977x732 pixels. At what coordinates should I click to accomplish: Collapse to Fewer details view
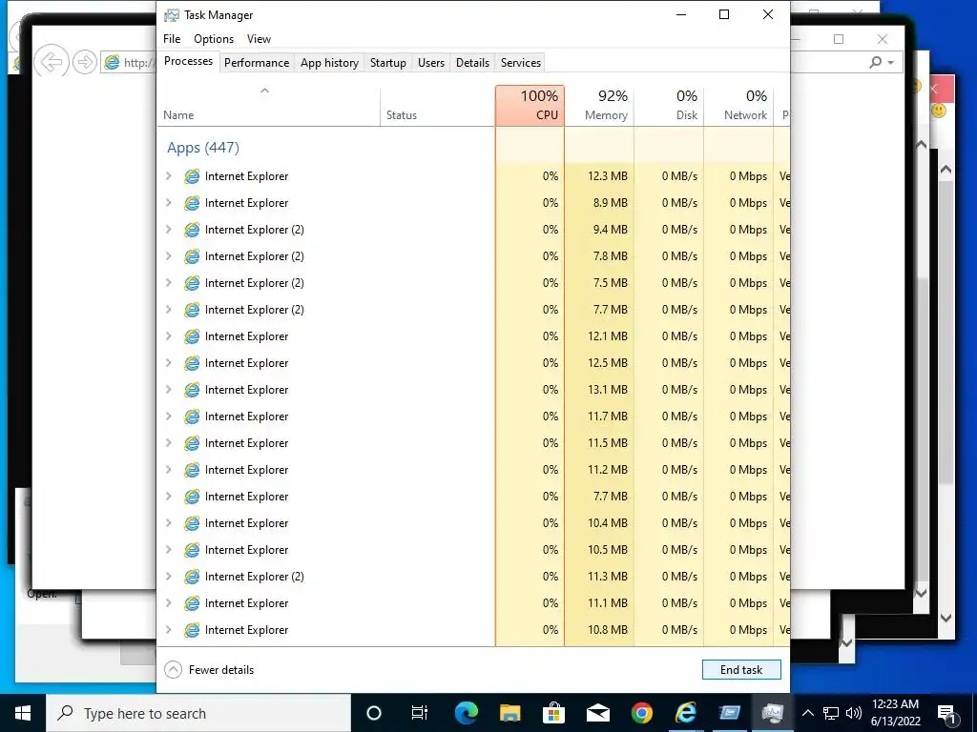(x=209, y=670)
